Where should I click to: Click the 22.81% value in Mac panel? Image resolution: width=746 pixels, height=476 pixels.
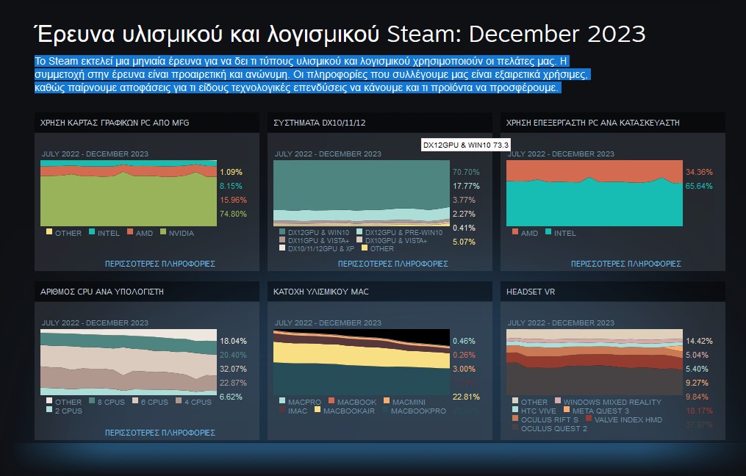(466, 397)
